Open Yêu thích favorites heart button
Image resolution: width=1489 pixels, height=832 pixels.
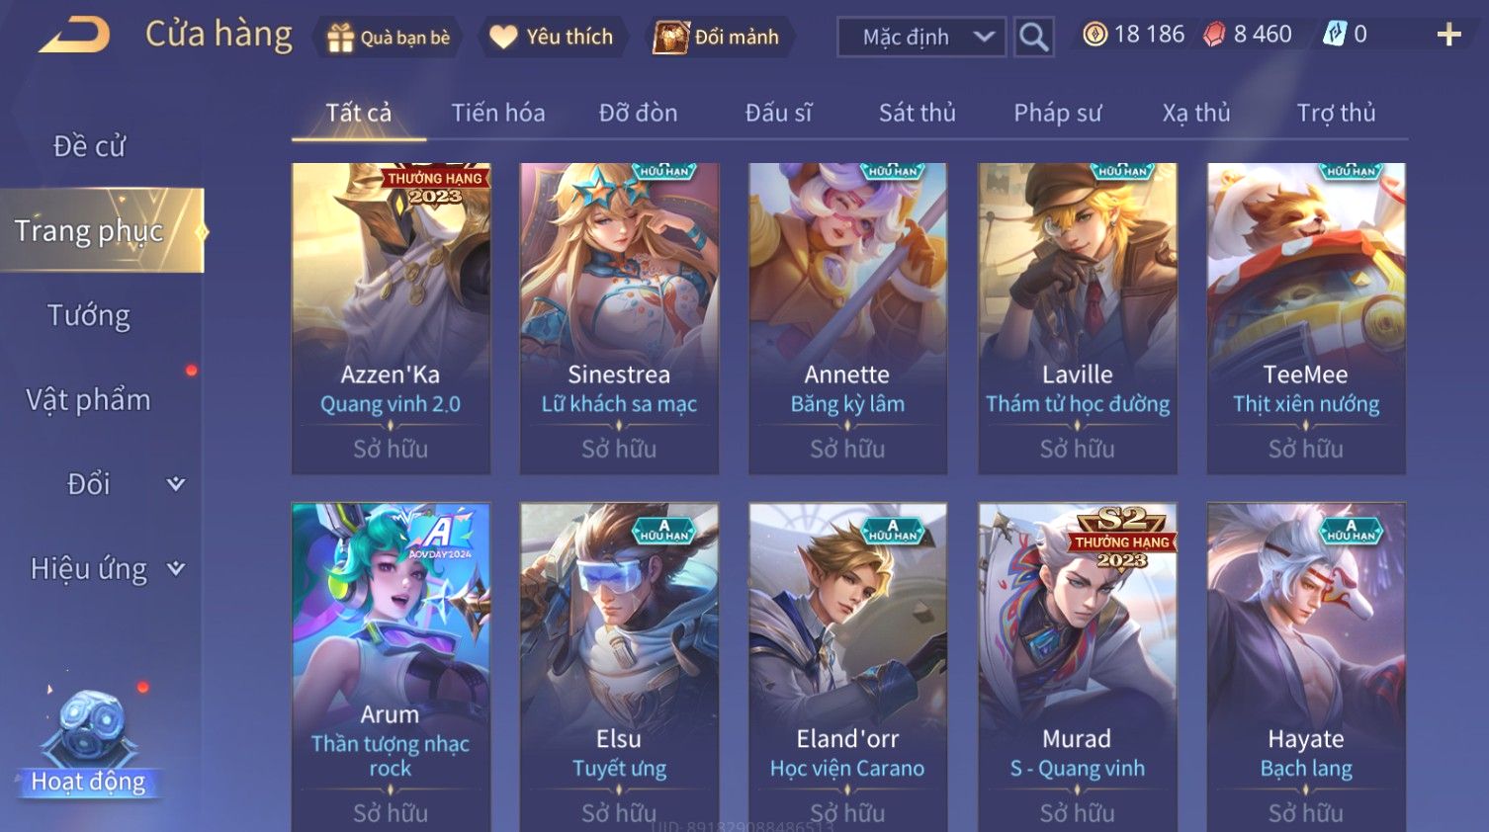552,38
